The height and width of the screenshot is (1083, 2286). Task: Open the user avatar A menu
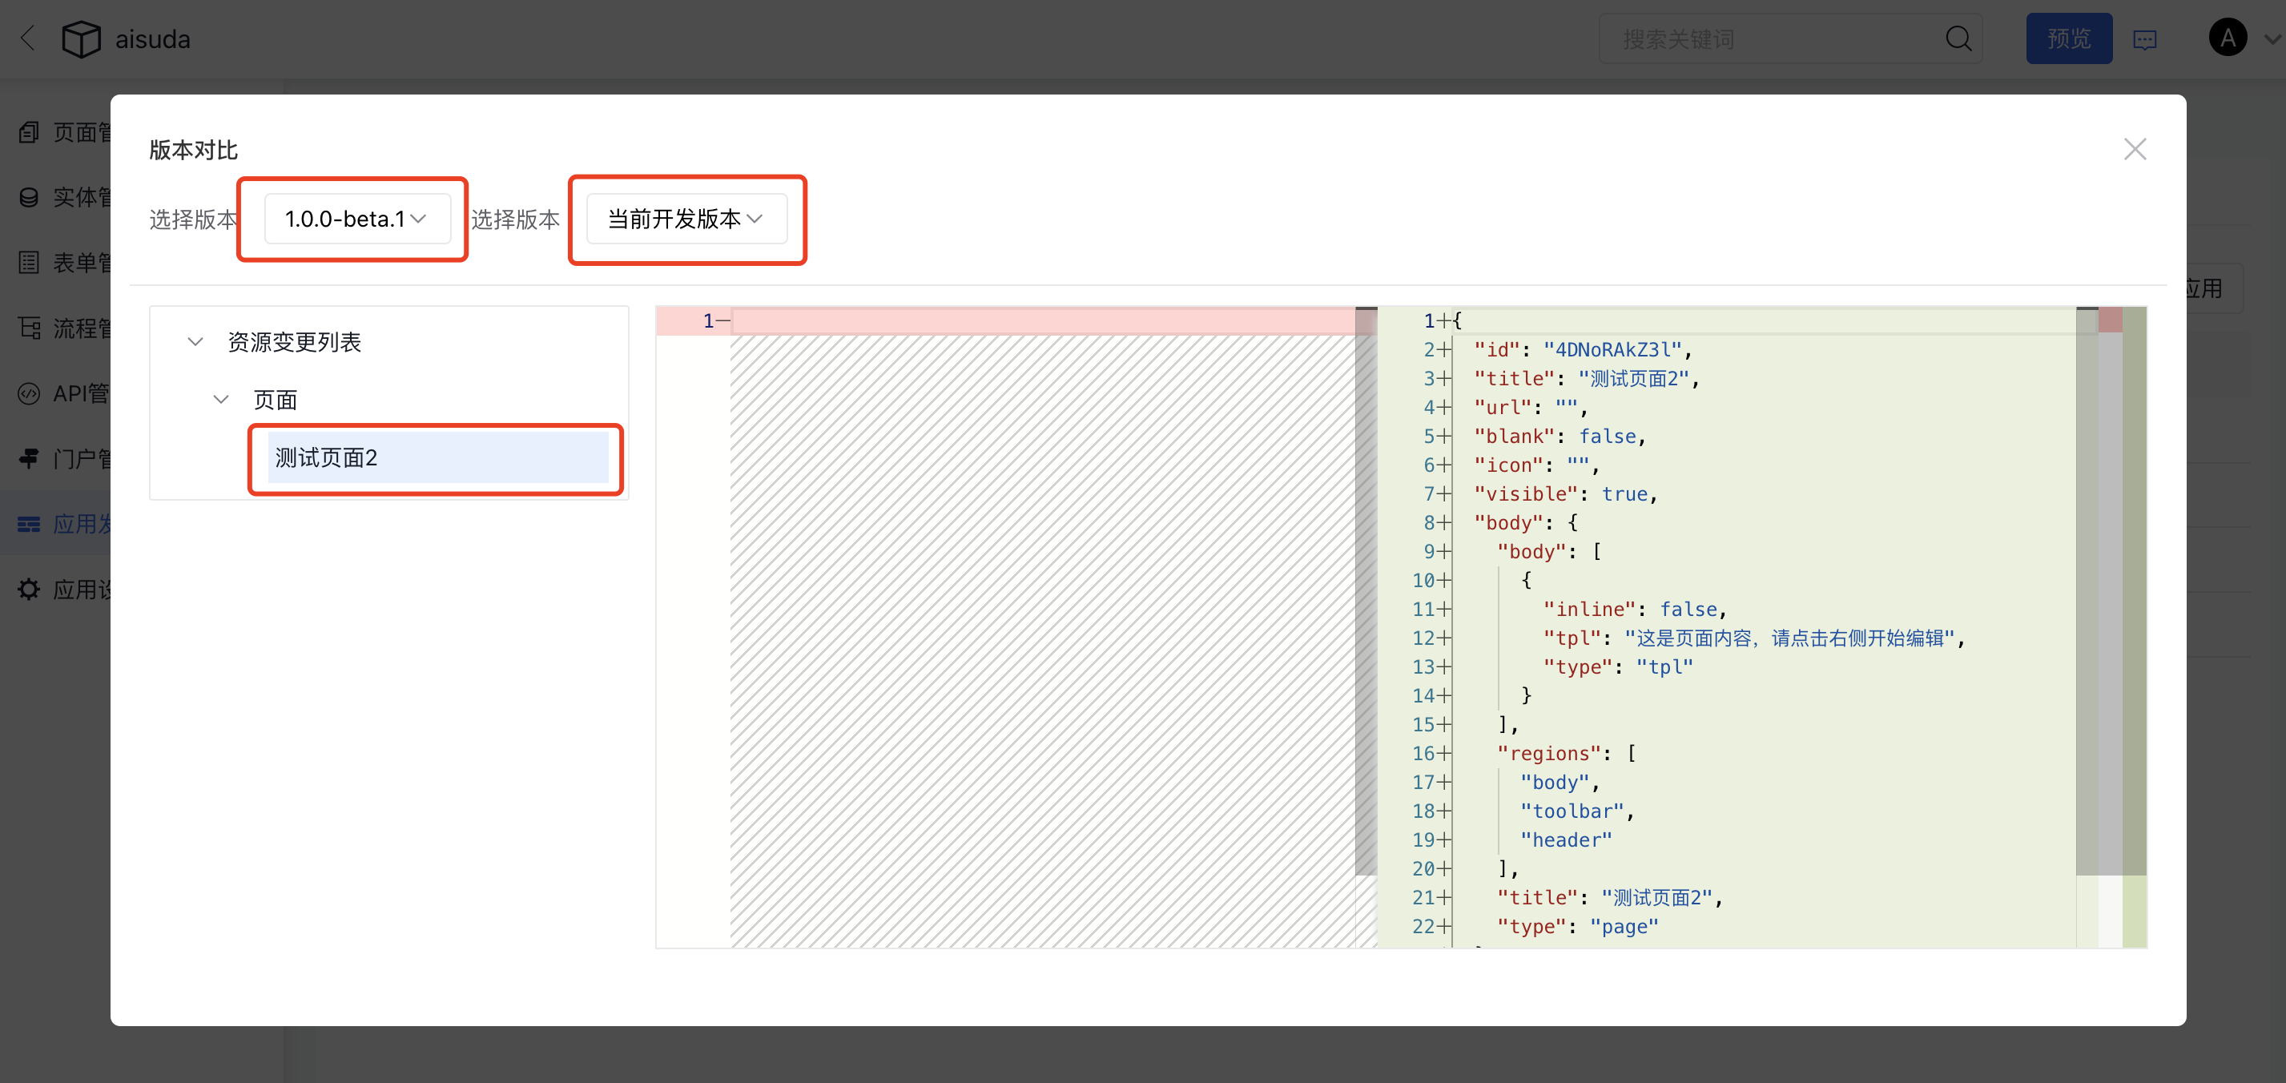tap(2228, 38)
